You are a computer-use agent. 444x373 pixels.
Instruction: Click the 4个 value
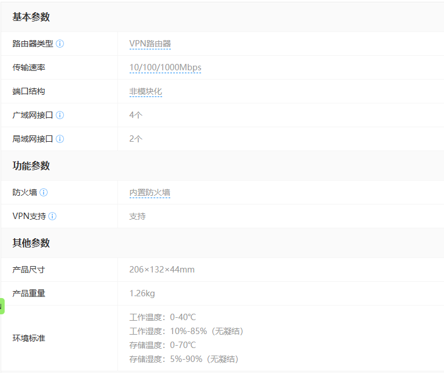136,115
